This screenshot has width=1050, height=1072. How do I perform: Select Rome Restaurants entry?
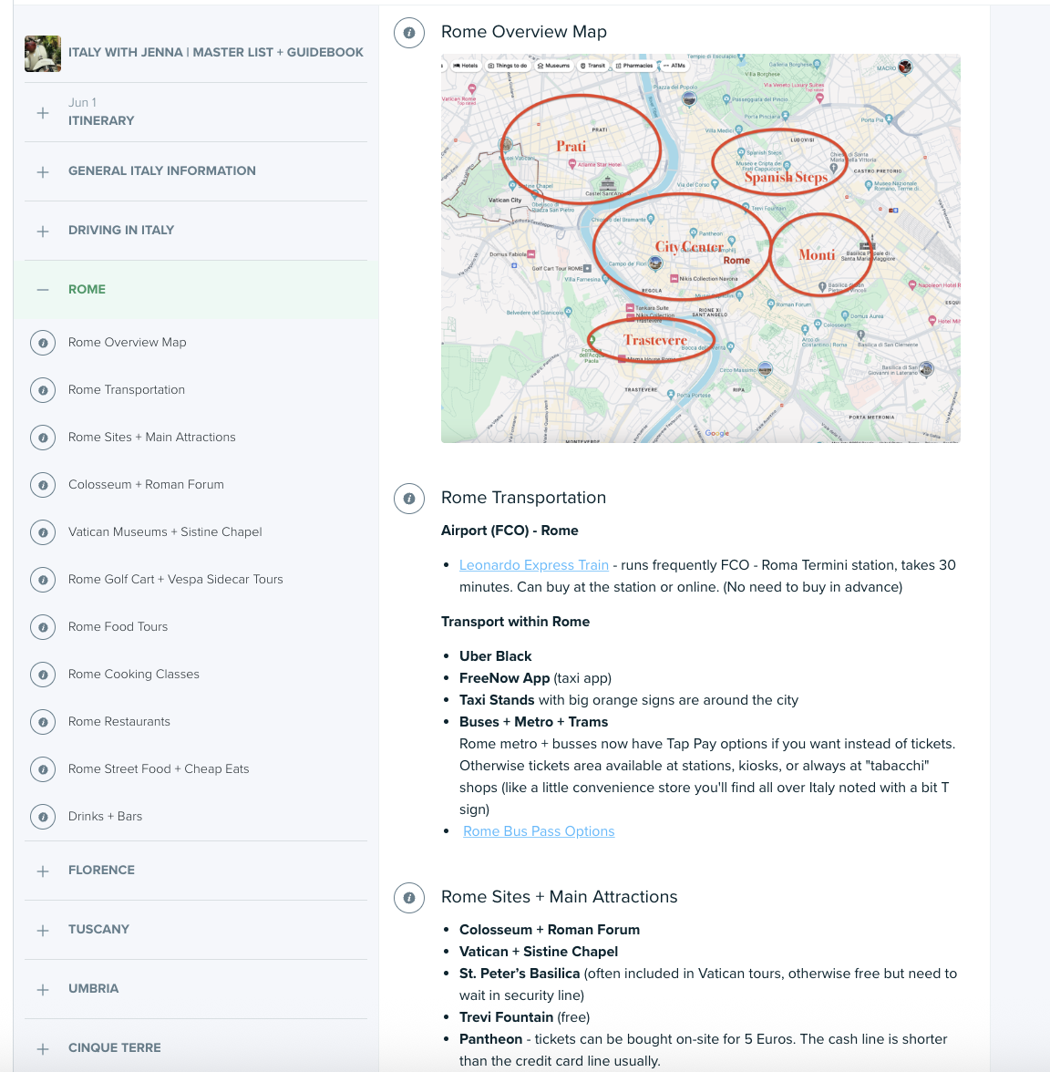118,721
